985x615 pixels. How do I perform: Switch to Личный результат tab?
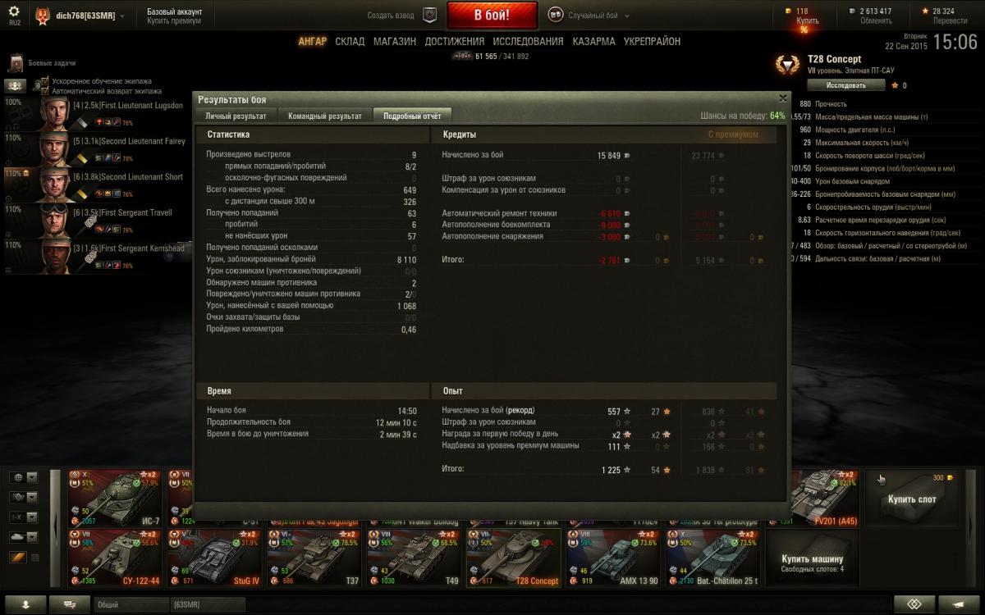tap(236, 116)
